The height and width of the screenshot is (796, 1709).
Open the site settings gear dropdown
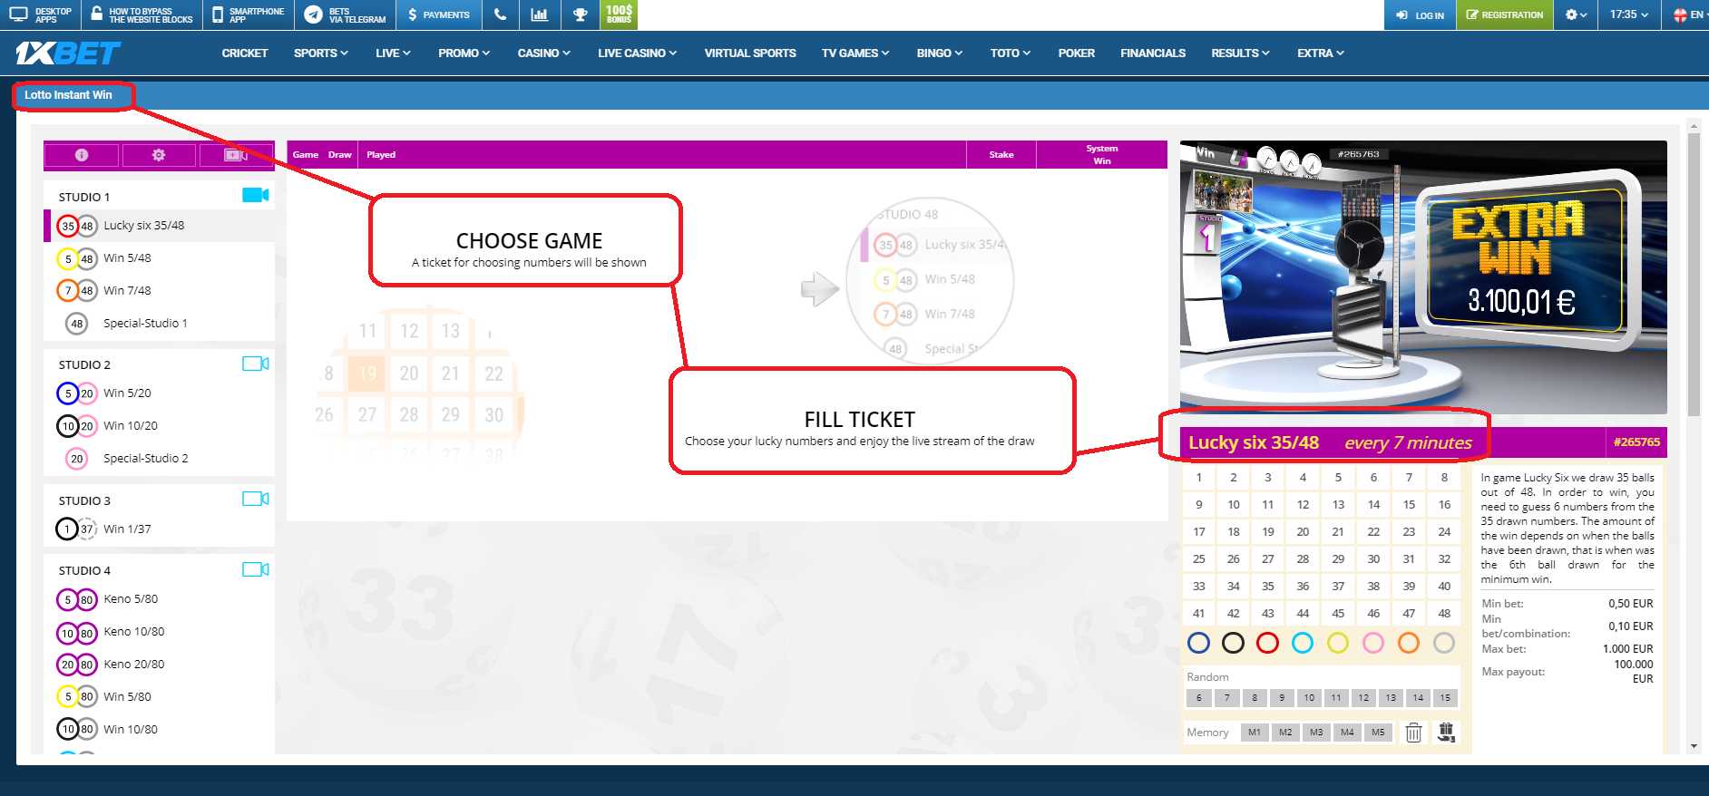(x=1576, y=15)
